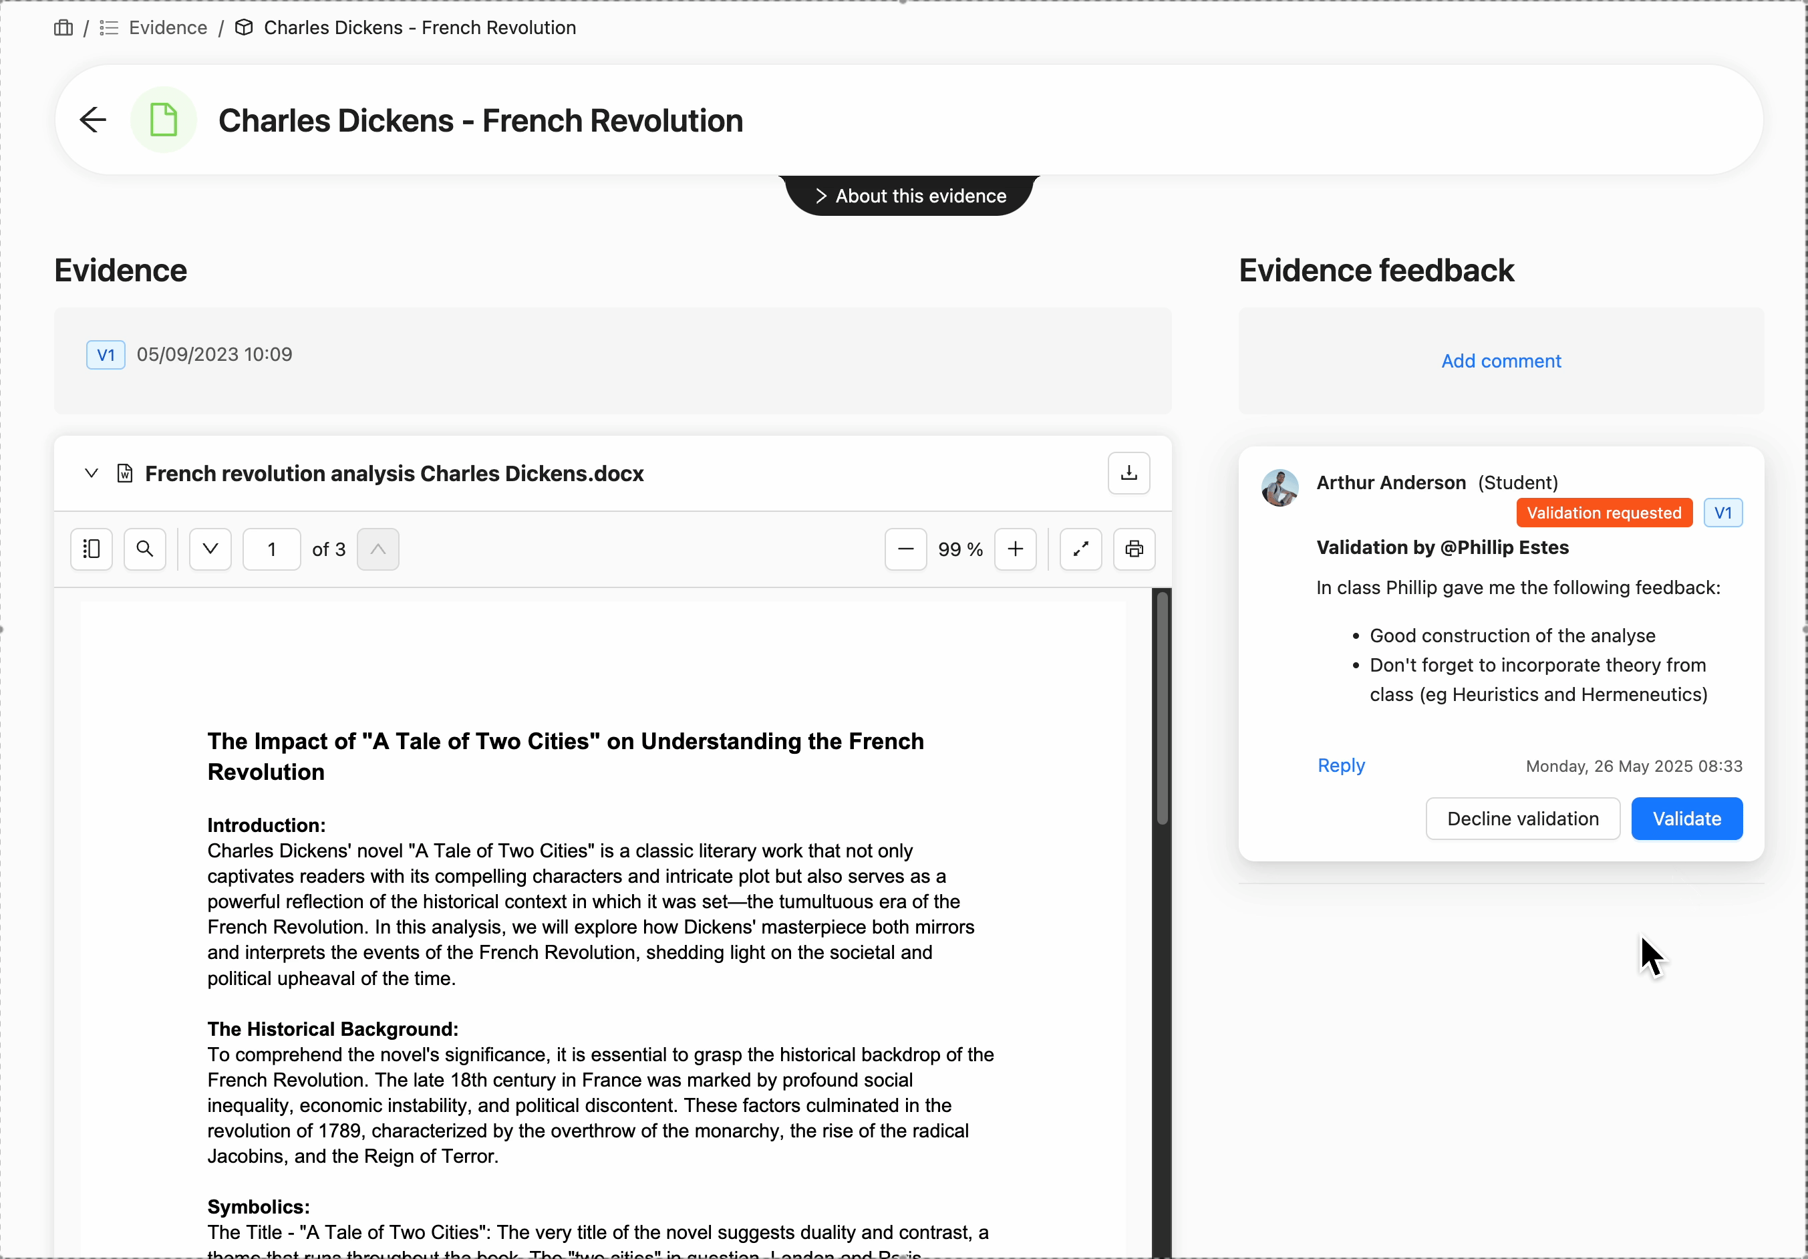This screenshot has height=1259, width=1808.
Task: Go to the next page
Action: click(210, 549)
